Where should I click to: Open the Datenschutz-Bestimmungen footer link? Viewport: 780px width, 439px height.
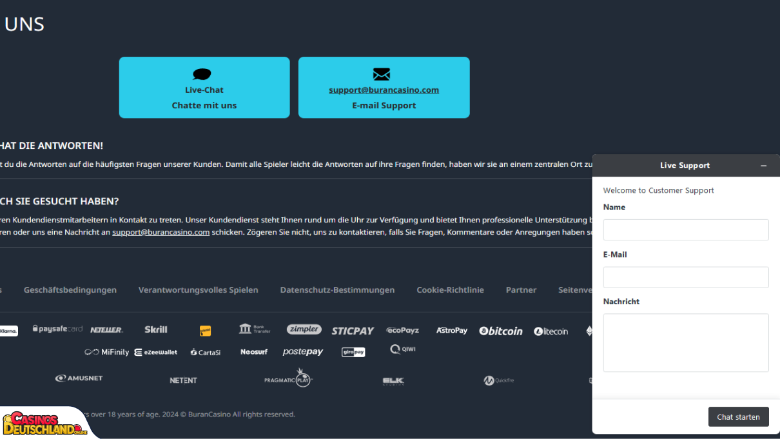pos(337,290)
